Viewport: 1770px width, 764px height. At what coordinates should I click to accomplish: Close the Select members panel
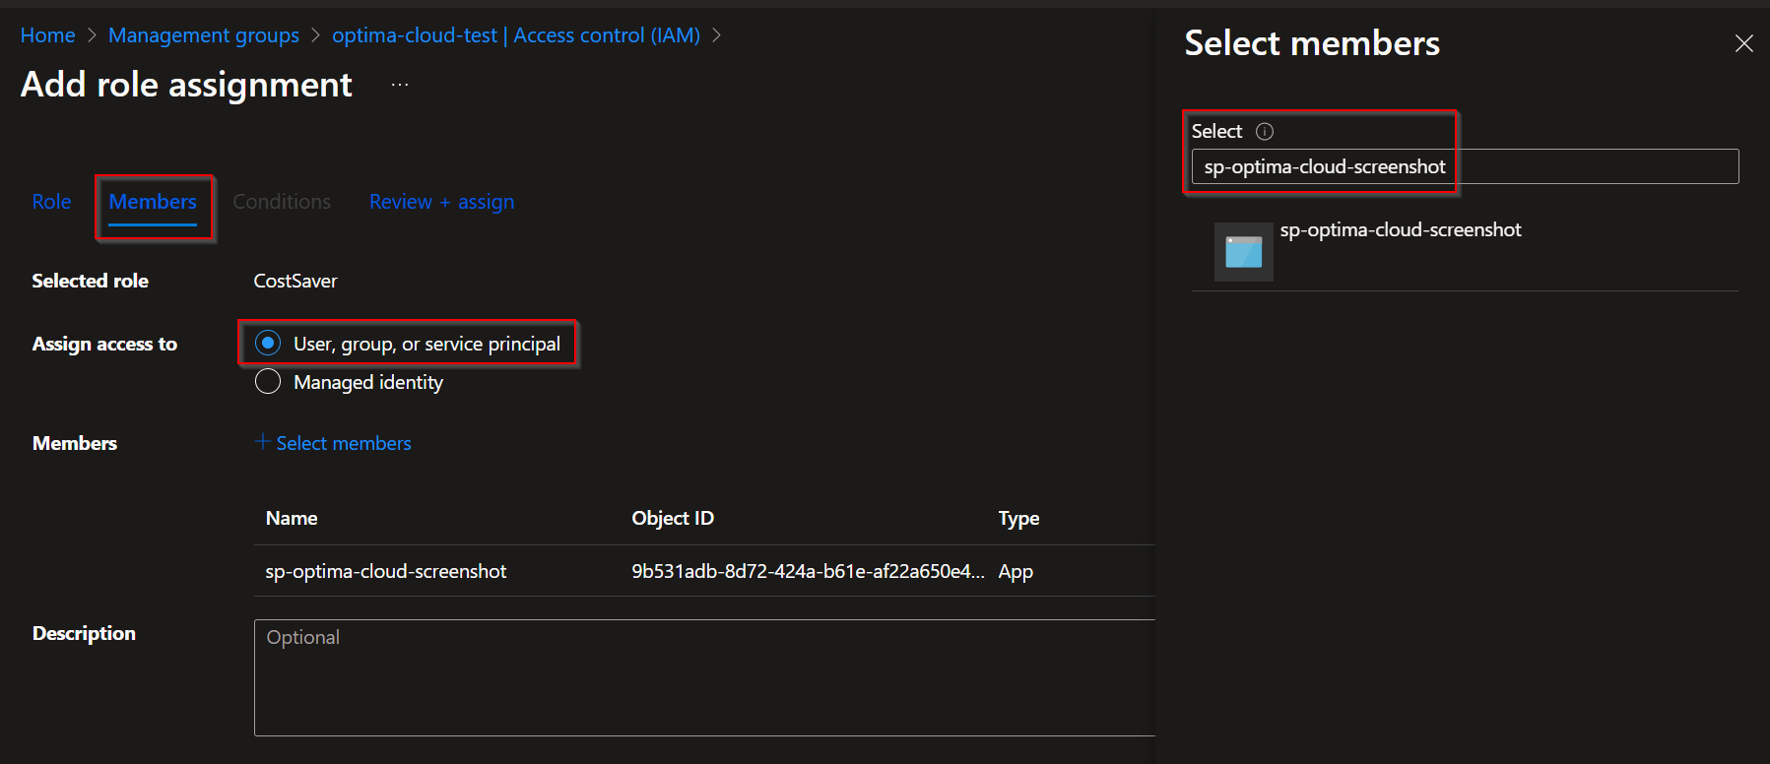(1743, 43)
